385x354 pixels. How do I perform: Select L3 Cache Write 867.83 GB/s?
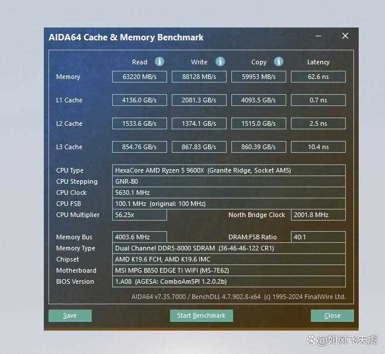[199, 147]
